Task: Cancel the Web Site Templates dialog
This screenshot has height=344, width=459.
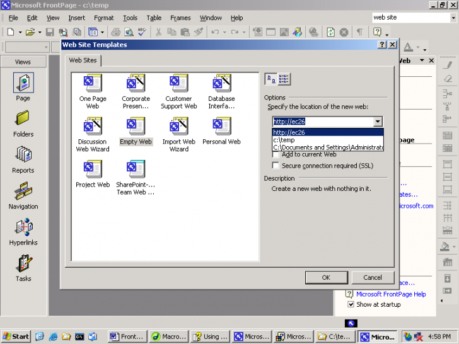Action: pyautogui.click(x=372, y=277)
